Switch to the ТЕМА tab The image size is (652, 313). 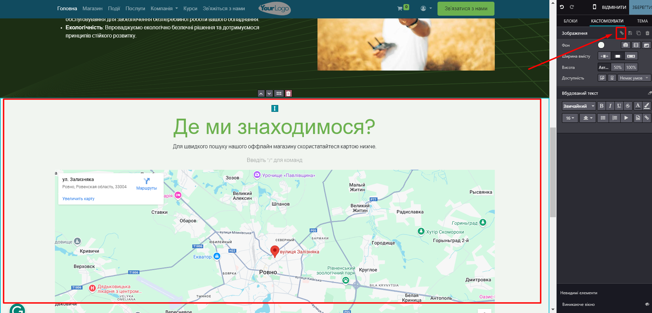pyautogui.click(x=642, y=21)
